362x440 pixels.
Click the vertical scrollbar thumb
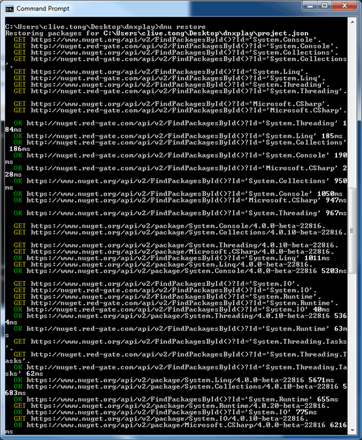pos(352,231)
